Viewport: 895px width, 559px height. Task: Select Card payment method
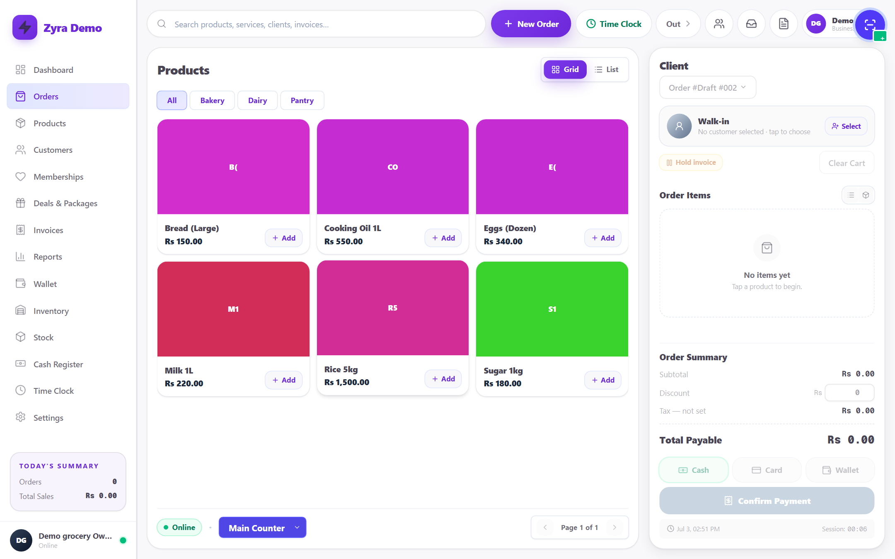coord(767,470)
